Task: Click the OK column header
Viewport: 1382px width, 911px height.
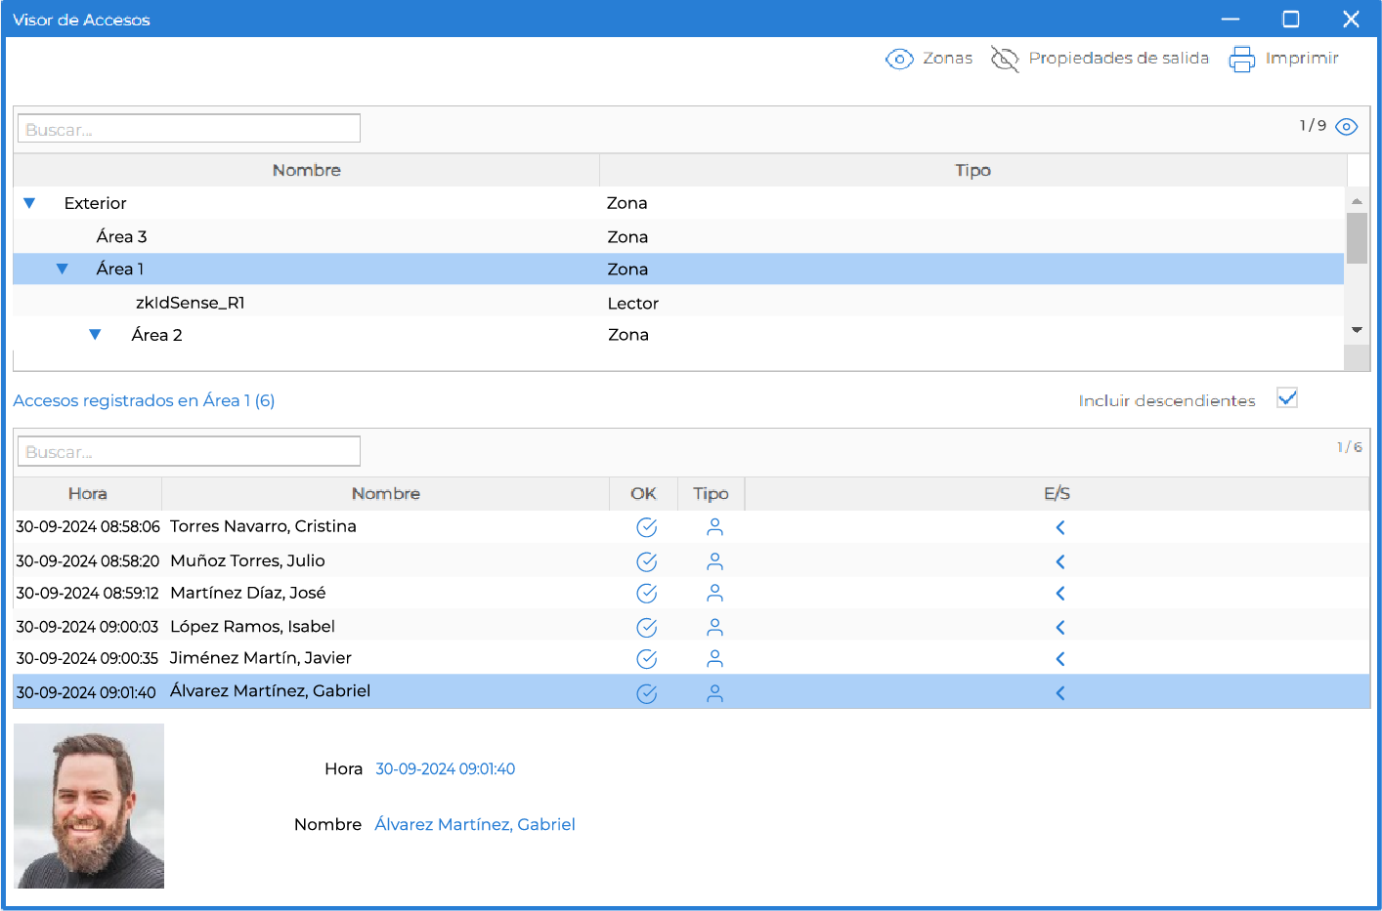Action: tap(643, 494)
